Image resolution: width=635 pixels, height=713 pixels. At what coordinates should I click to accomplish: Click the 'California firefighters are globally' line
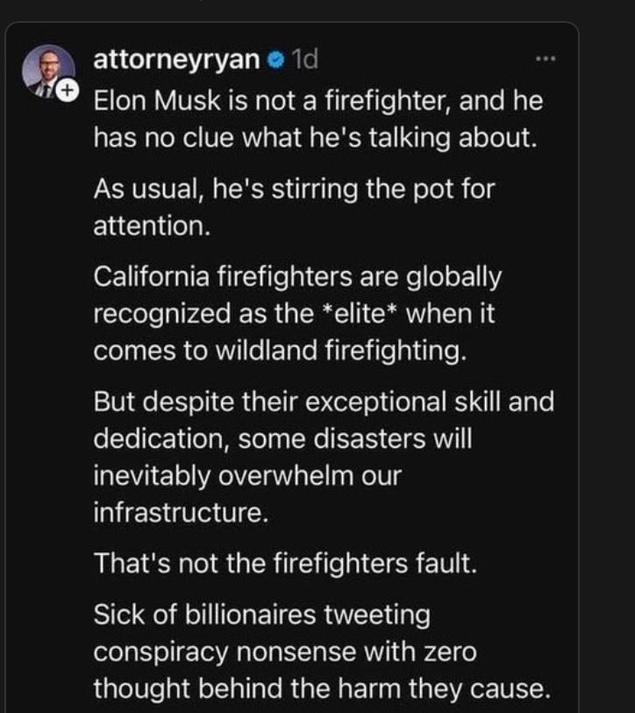point(297,277)
